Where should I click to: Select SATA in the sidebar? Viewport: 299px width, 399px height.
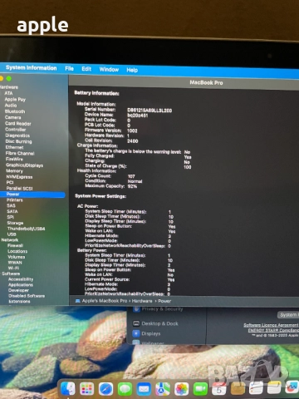coord(12,211)
